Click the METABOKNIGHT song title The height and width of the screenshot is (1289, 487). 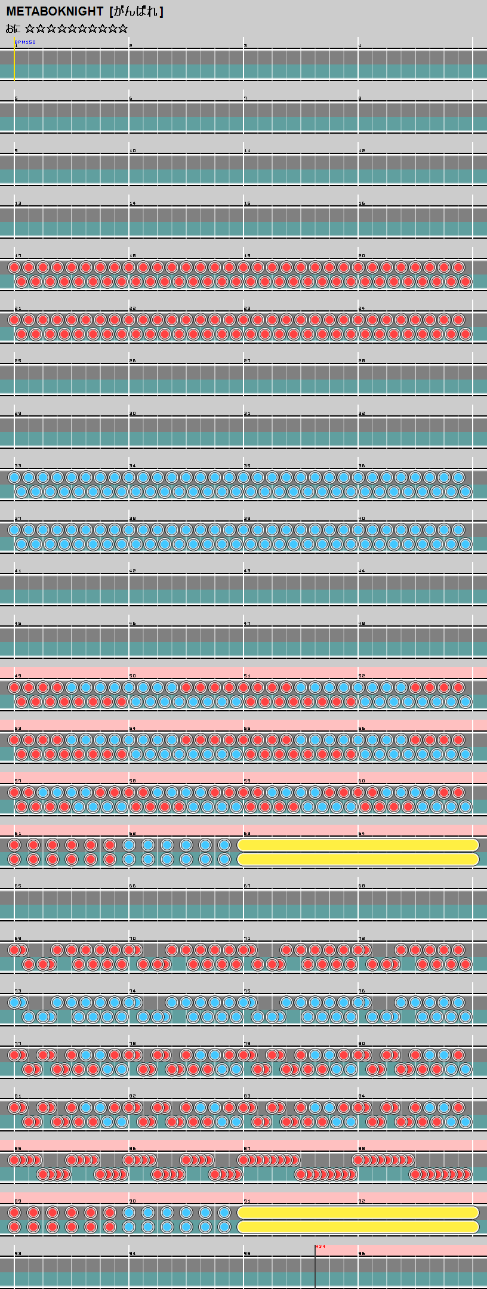click(x=54, y=12)
